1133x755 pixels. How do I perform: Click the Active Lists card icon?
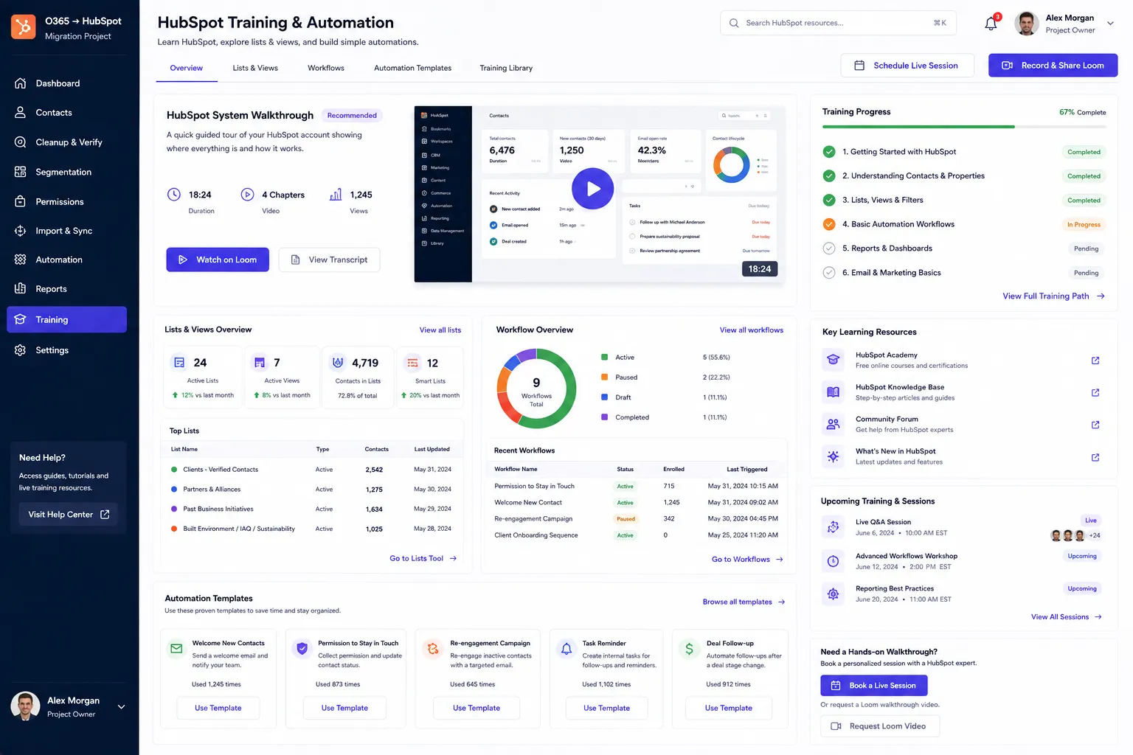pyautogui.click(x=179, y=363)
